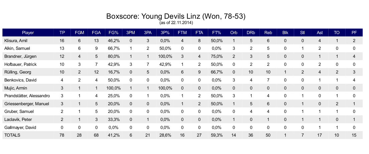
Task: Click player Brandner, Jürgen
Action: [x=20, y=56]
